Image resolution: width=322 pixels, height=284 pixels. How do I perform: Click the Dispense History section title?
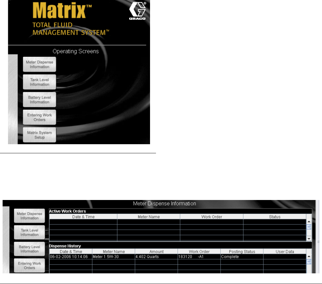(65, 246)
